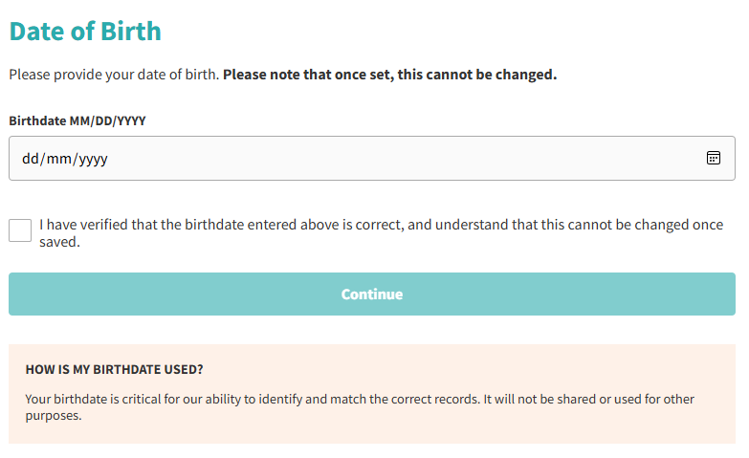Tick the birthdate verification checkbox
Viewport: 749px width, 458px height.
pos(20,229)
